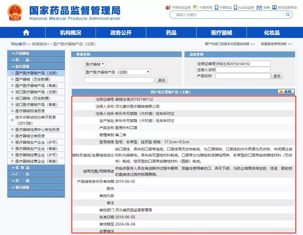Viewport: 303px width, 235px height.
Task: Select 医疗器械生产企业（备案） in sidebar
Action: pyautogui.click(x=36, y=149)
